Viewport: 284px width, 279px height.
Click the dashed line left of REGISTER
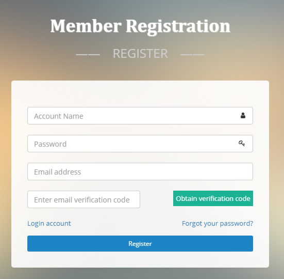(88, 54)
